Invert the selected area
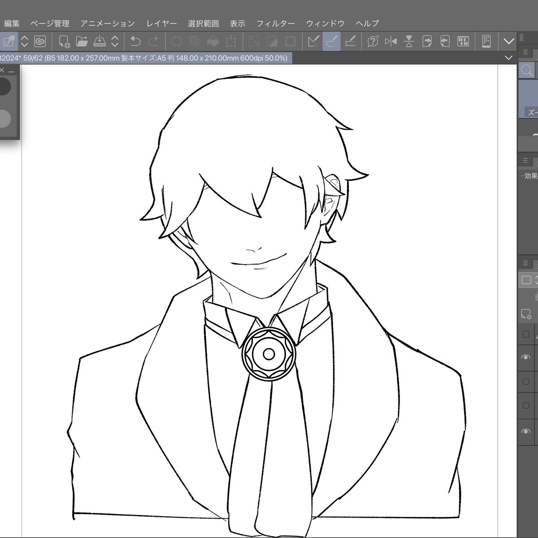The image size is (538, 538). [272, 42]
